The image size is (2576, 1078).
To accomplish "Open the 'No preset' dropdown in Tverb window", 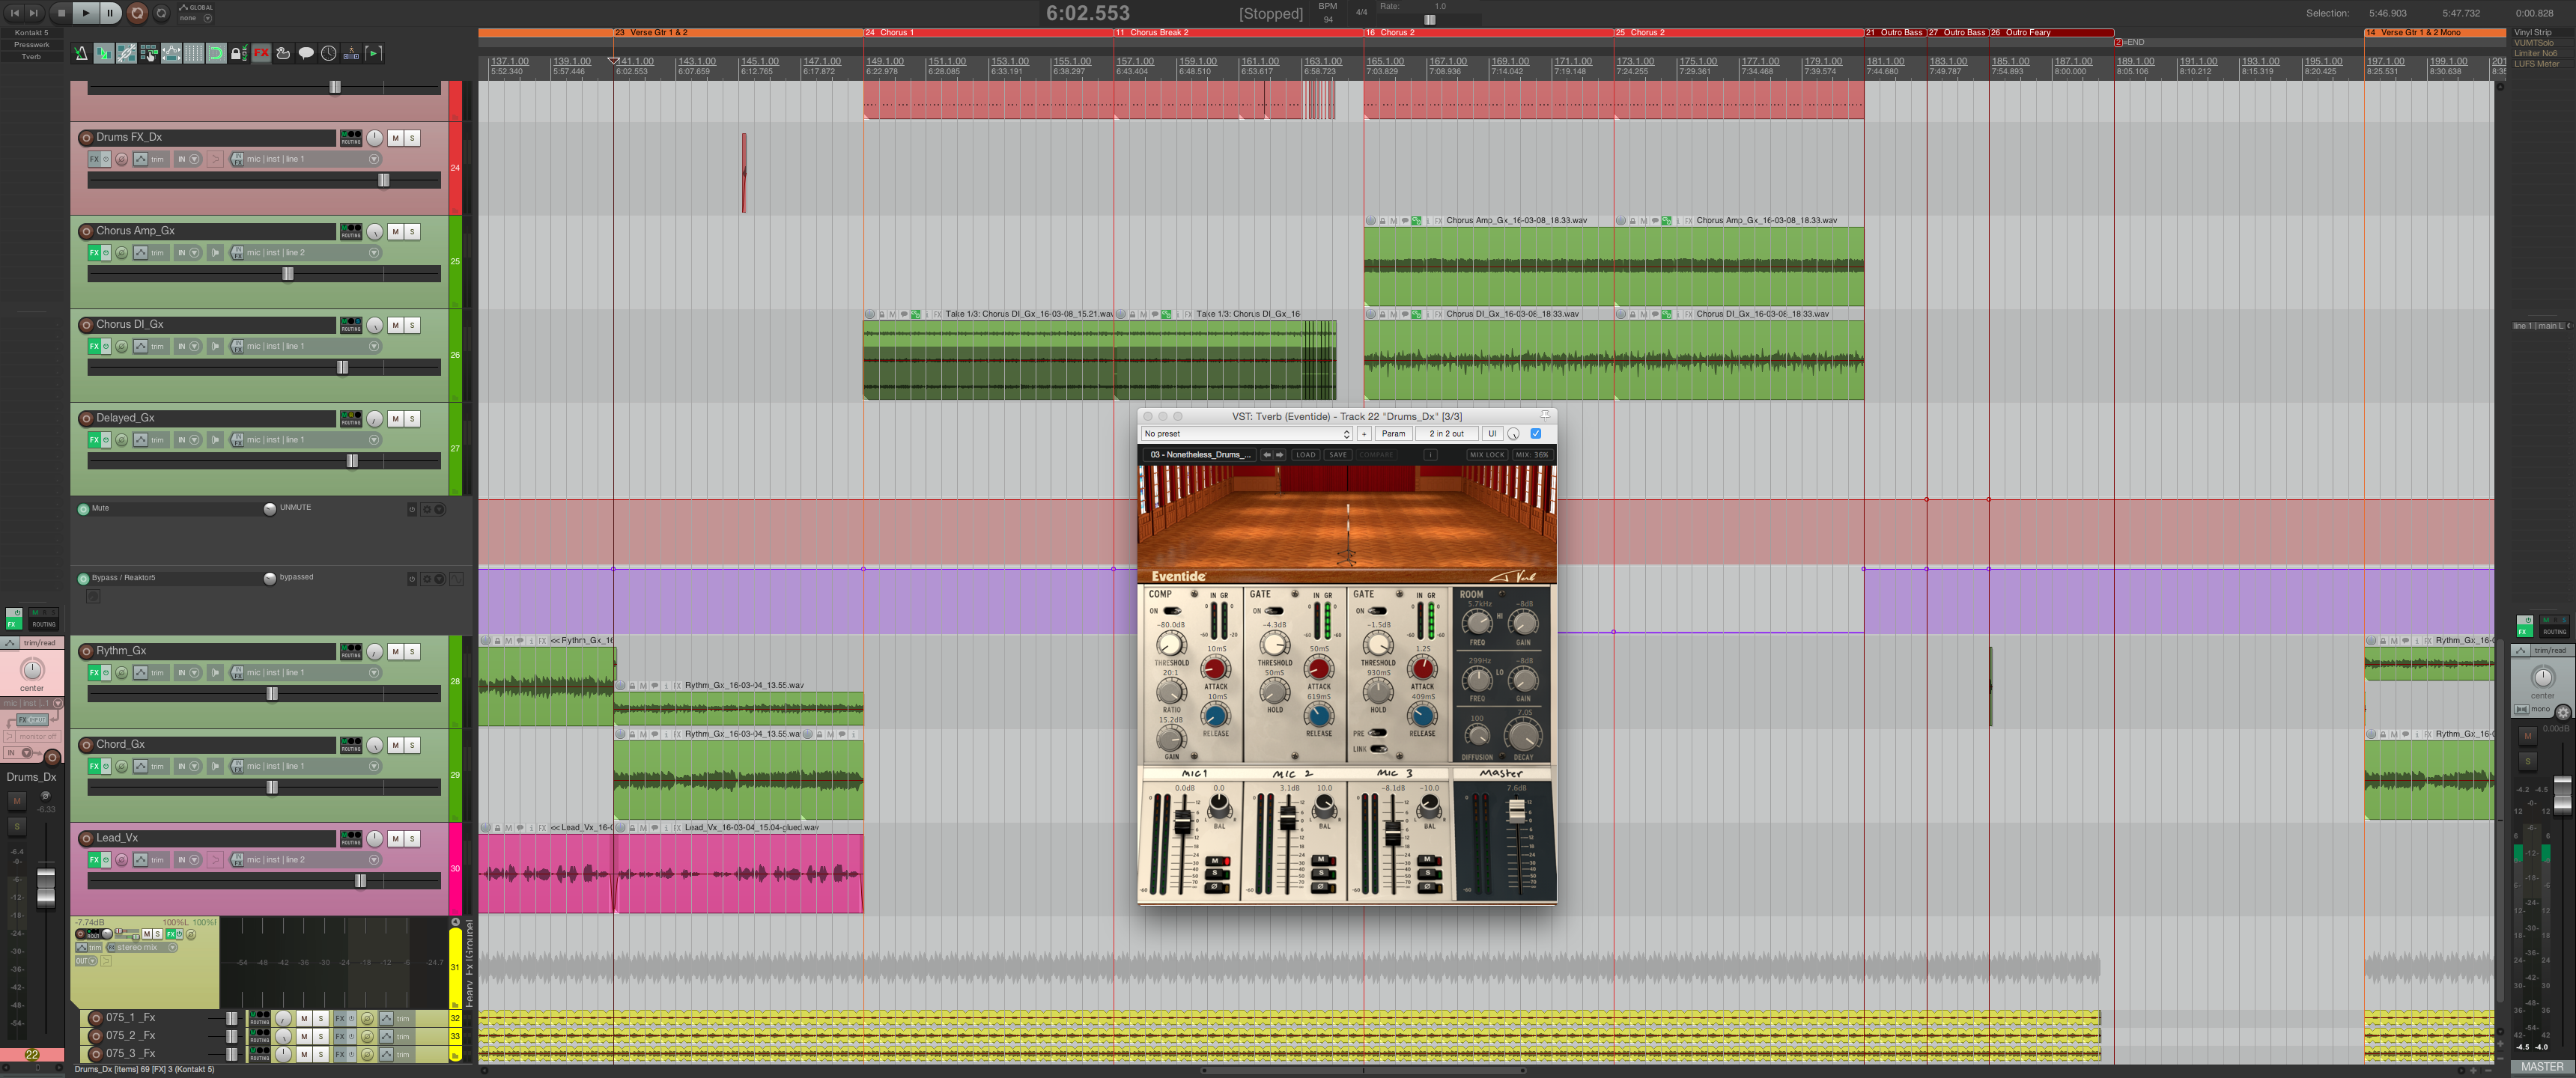I will click(1247, 433).
